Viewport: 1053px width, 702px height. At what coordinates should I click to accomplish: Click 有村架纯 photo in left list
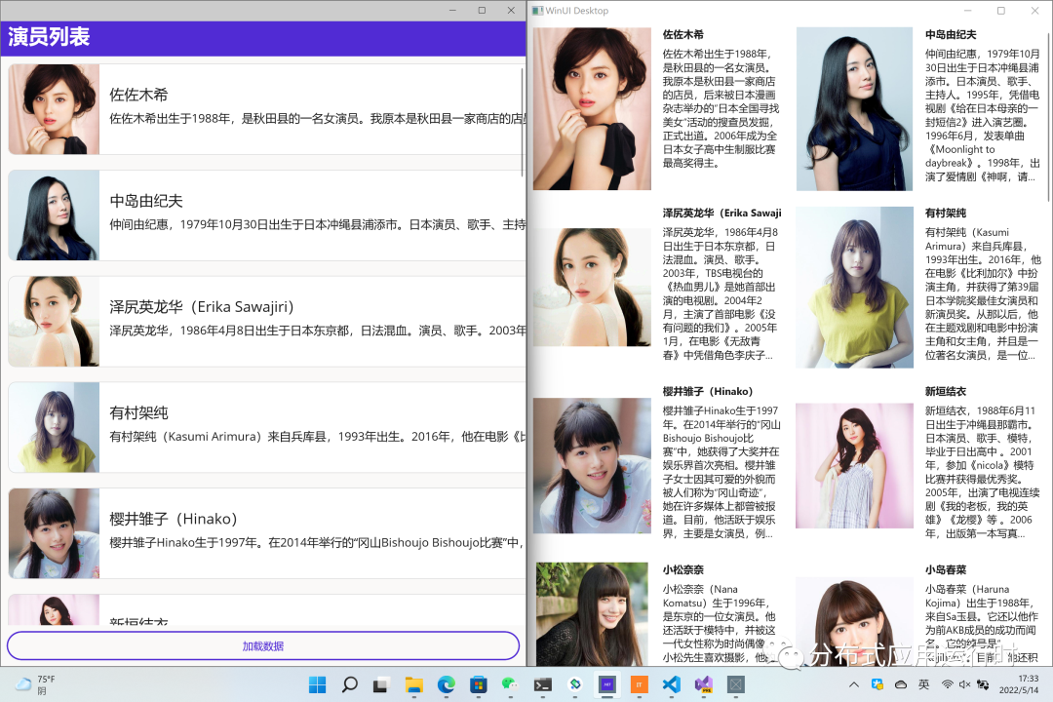coord(54,427)
